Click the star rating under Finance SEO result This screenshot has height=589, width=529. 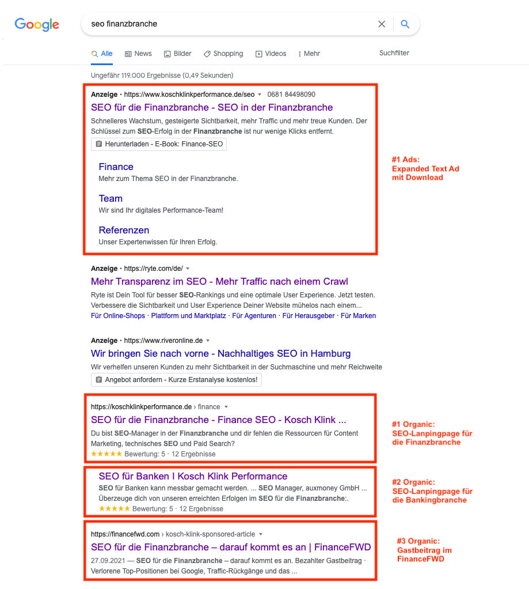point(106,454)
